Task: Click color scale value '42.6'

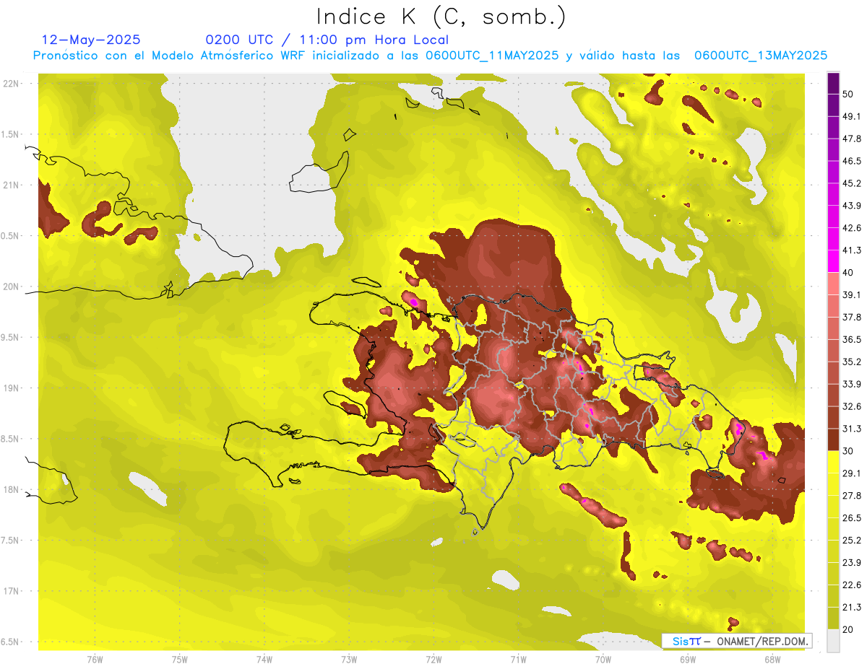Action: click(x=852, y=228)
